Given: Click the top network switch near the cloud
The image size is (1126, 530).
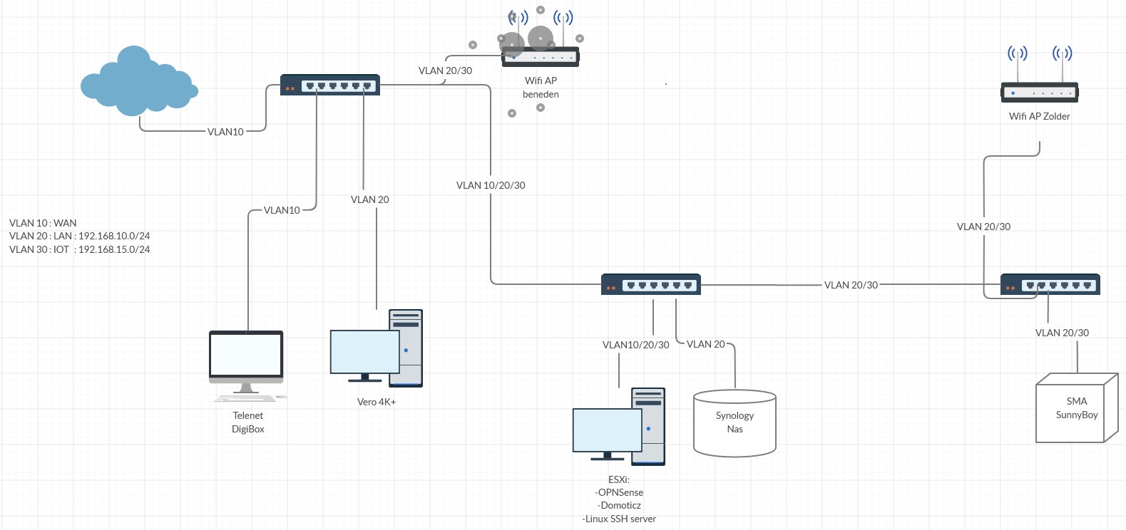Looking at the screenshot, I should coord(329,85).
